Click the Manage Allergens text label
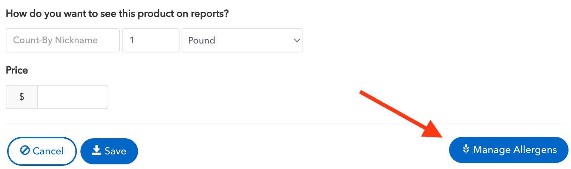The height and width of the screenshot is (169, 571). (515, 150)
